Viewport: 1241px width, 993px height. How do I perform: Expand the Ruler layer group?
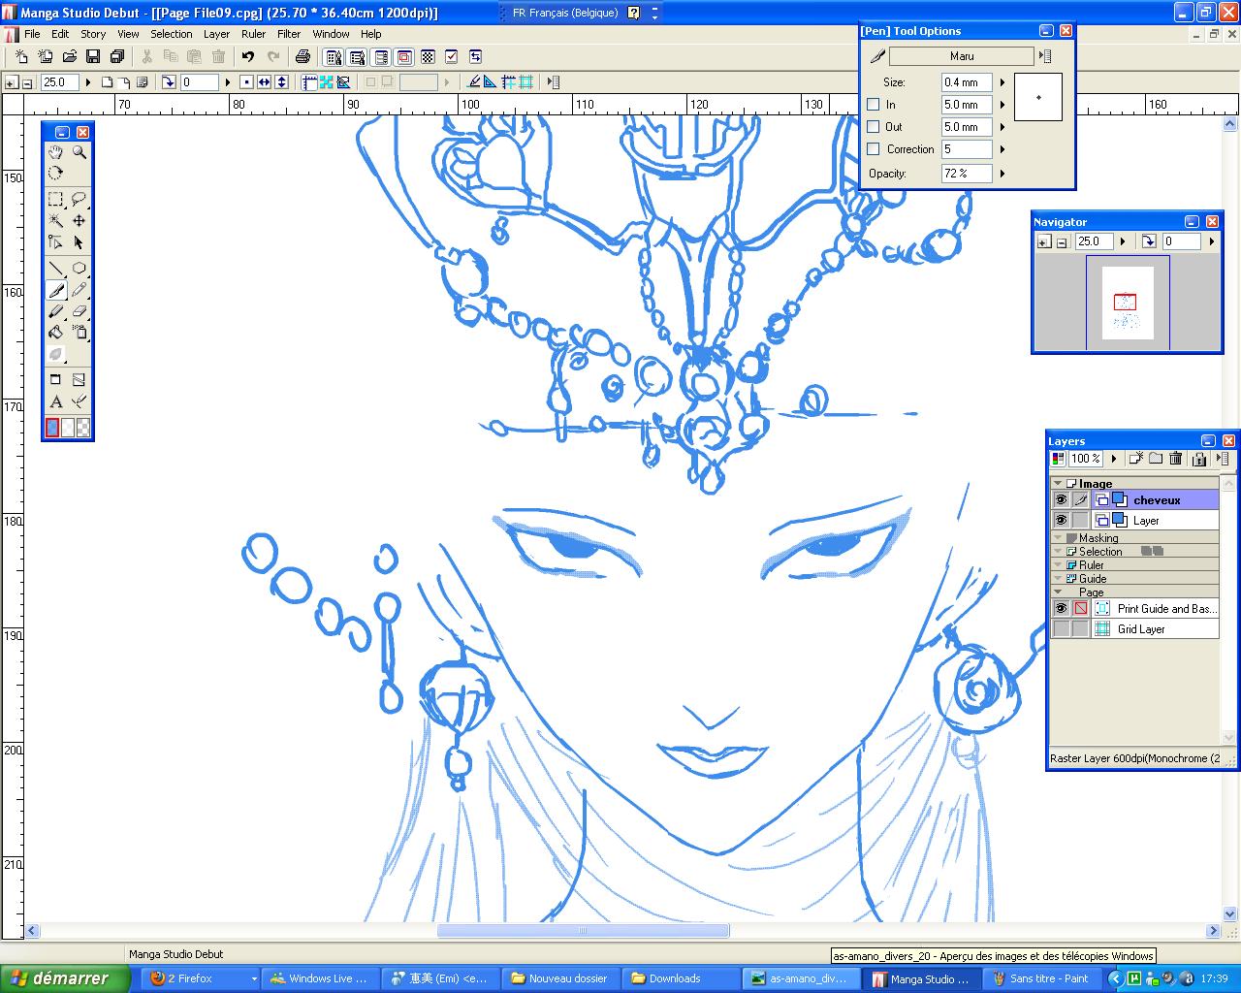click(1058, 564)
